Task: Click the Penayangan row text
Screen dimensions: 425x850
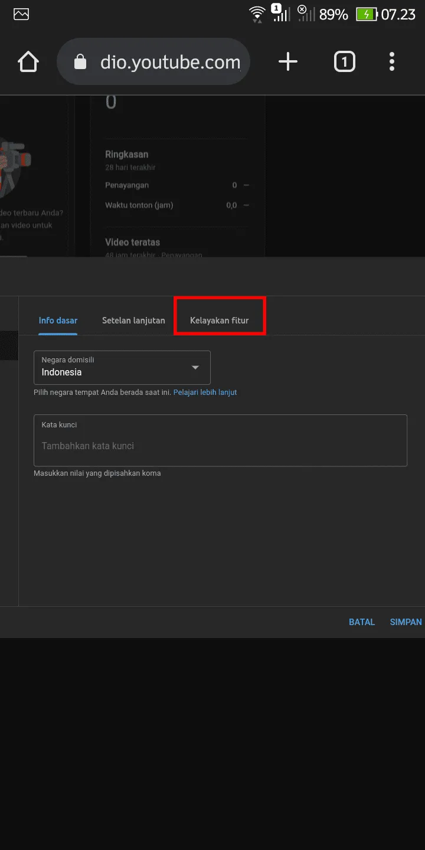Action: tap(127, 185)
